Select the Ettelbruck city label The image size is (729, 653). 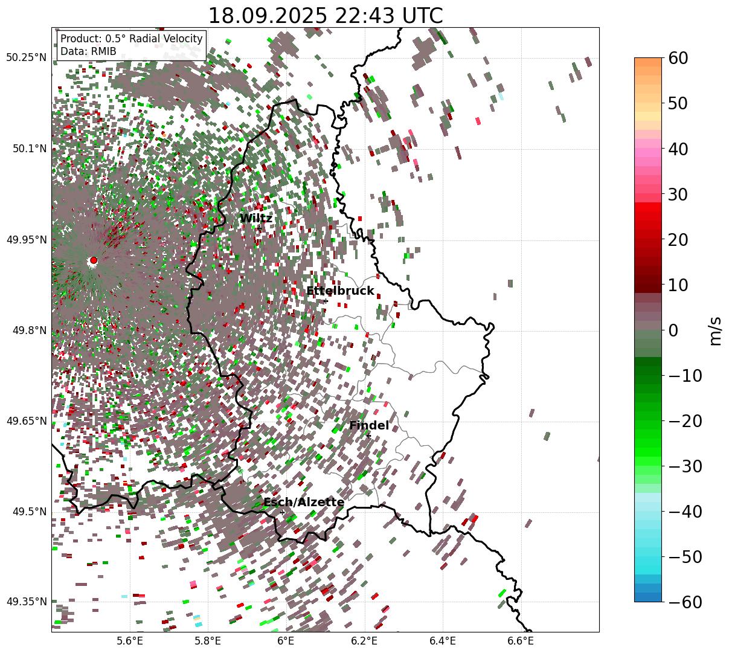click(340, 291)
